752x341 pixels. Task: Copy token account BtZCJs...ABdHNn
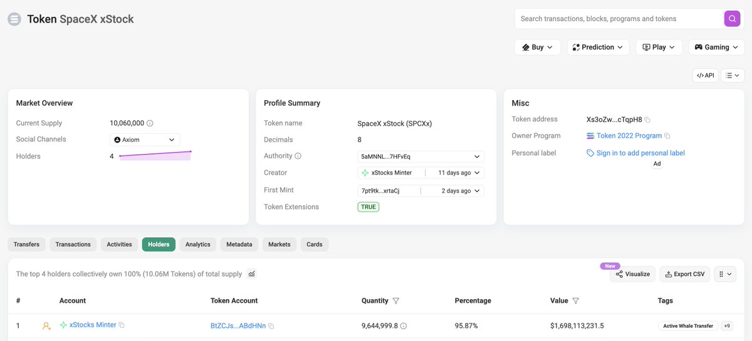[x=271, y=326]
